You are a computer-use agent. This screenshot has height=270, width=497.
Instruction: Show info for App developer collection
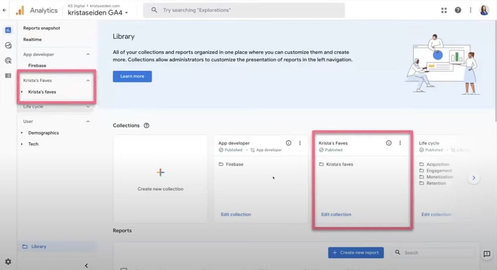click(289, 143)
